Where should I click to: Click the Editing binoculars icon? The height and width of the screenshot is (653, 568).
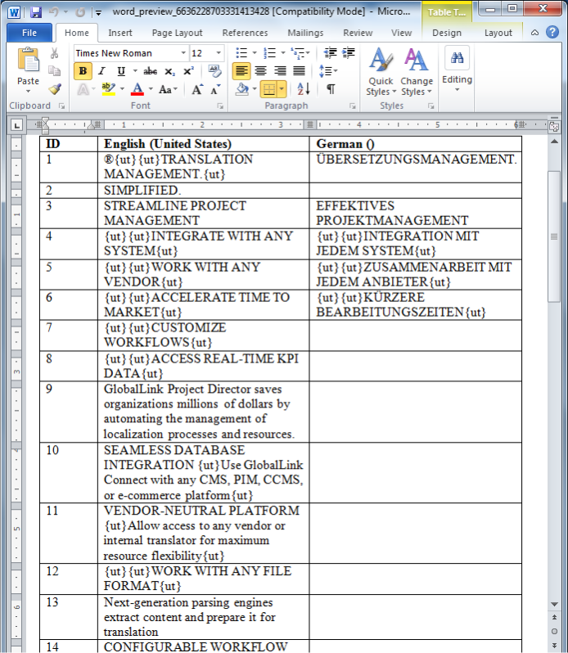[457, 57]
